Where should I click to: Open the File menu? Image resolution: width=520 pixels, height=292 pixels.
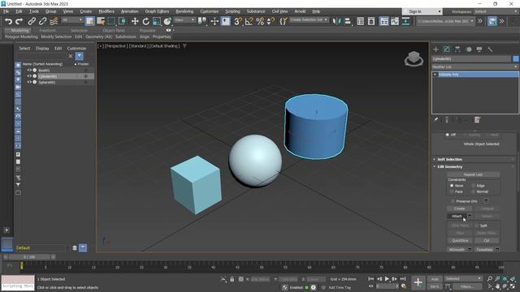tap(6, 11)
